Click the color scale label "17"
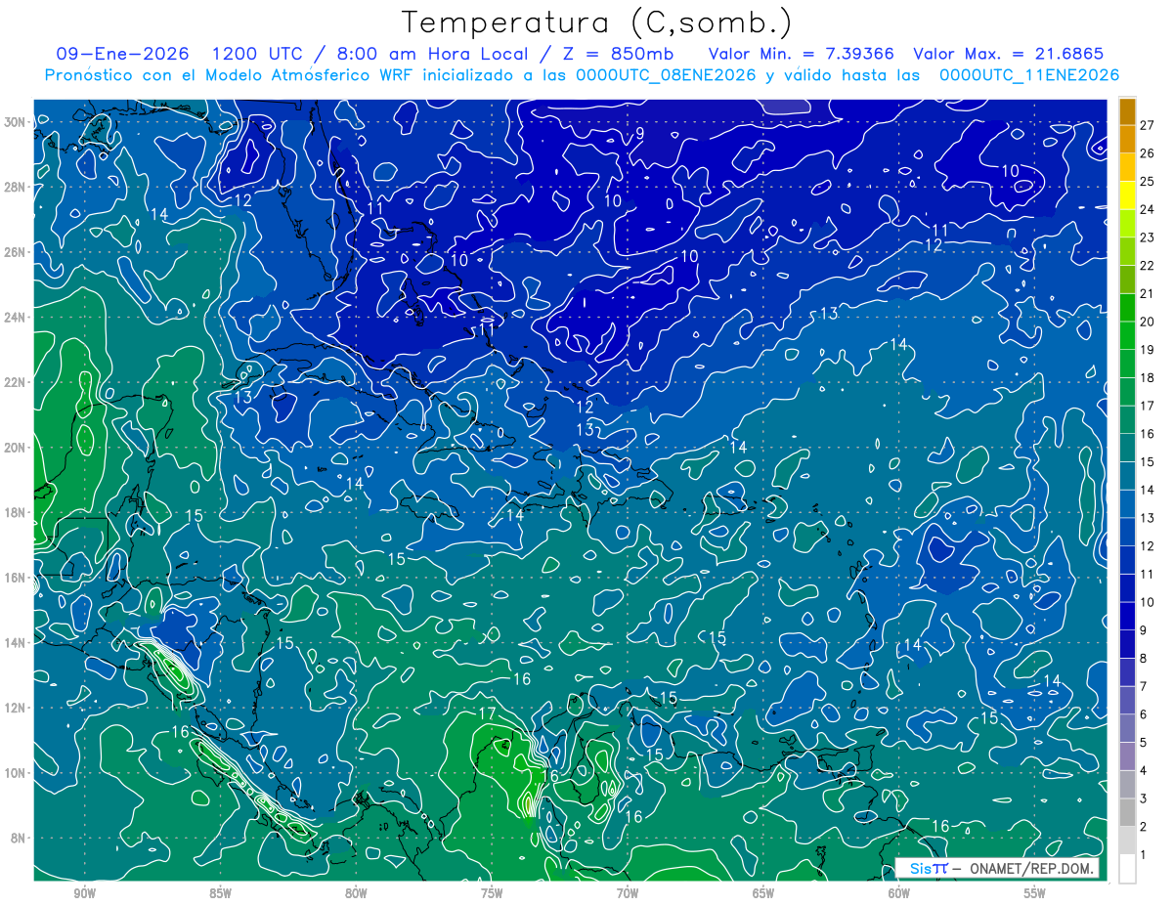 pos(1148,406)
